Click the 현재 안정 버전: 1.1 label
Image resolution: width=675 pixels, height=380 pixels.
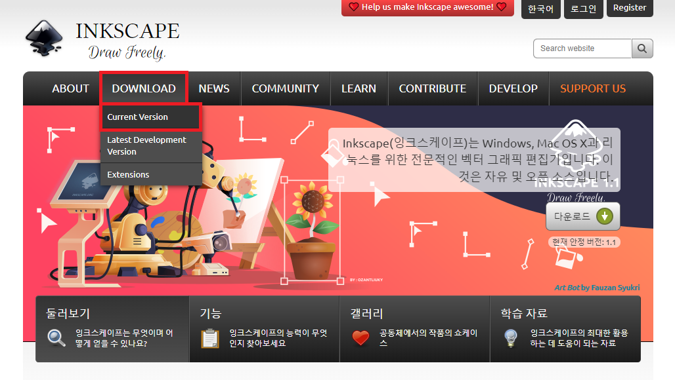pos(584,242)
